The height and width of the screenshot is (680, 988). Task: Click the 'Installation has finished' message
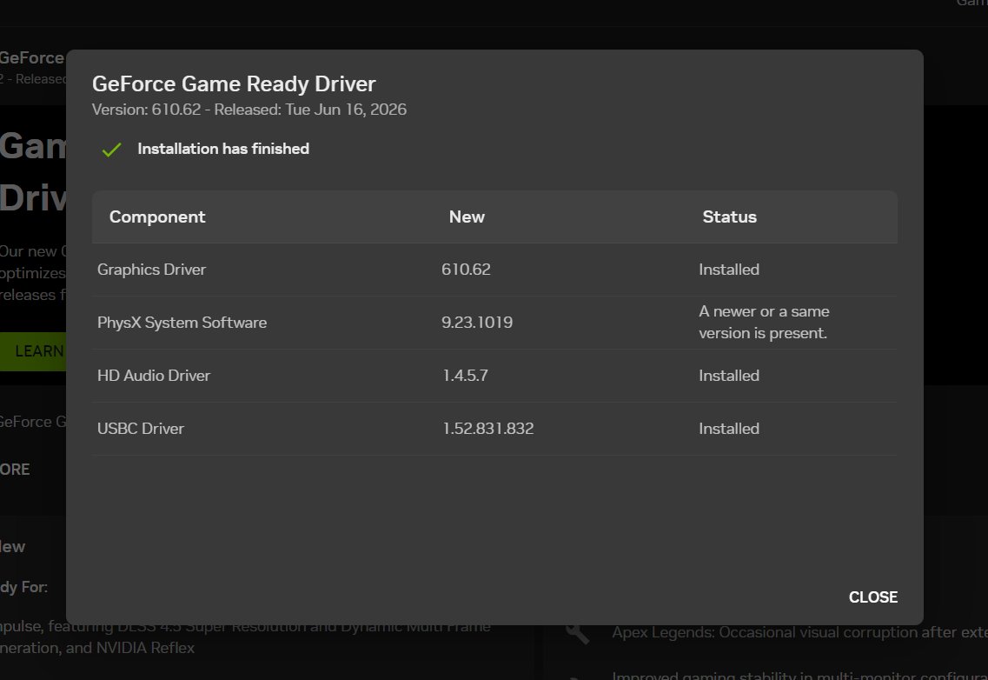pyautogui.click(x=223, y=149)
